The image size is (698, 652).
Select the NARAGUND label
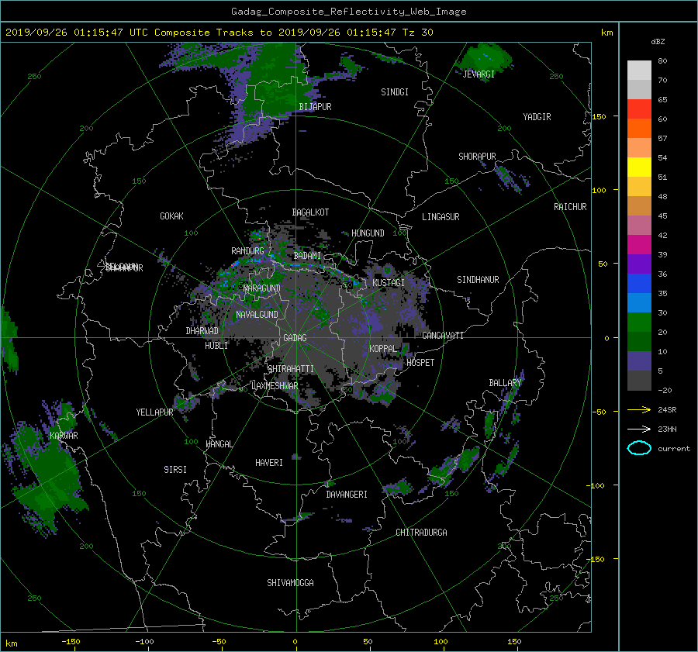pyautogui.click(x=261, y=288)
